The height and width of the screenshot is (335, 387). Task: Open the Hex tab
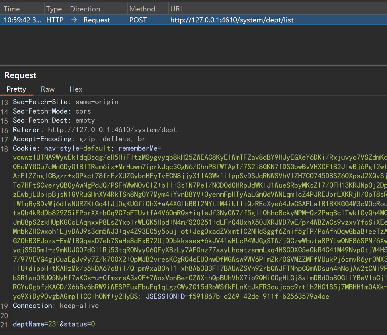(x=76, y=89)
